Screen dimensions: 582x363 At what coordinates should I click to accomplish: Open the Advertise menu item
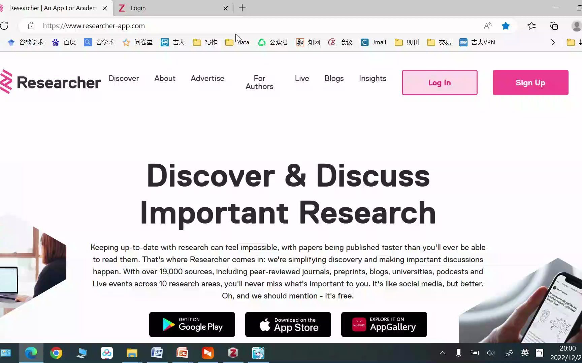tap(207, 78)
